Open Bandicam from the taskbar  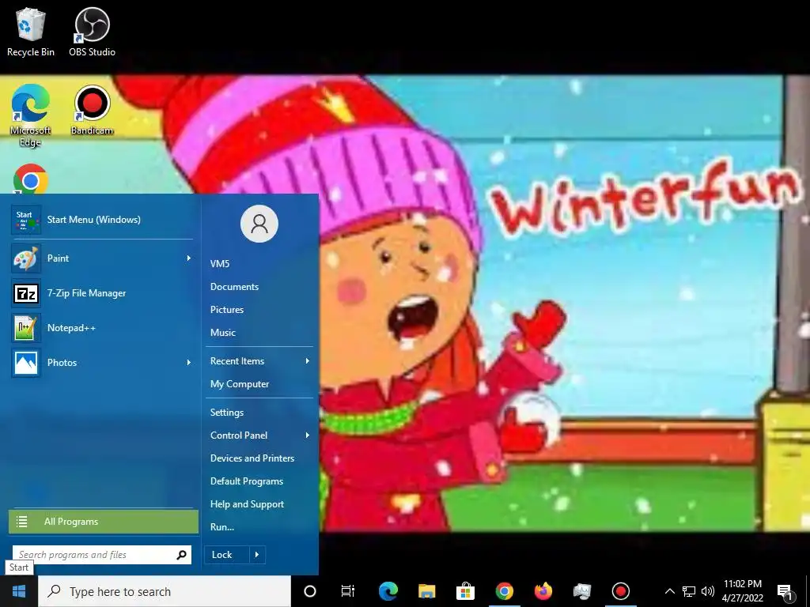coord(620,591)
